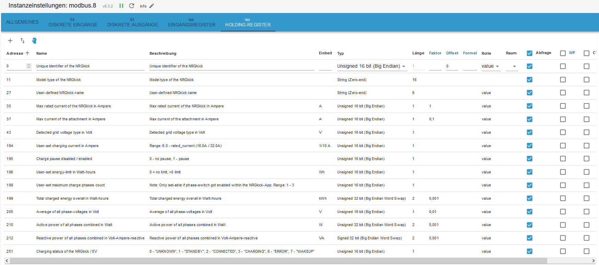Select User-set energy-limit name cell
The image size is (599, 265).
click(x=66, y=172)
